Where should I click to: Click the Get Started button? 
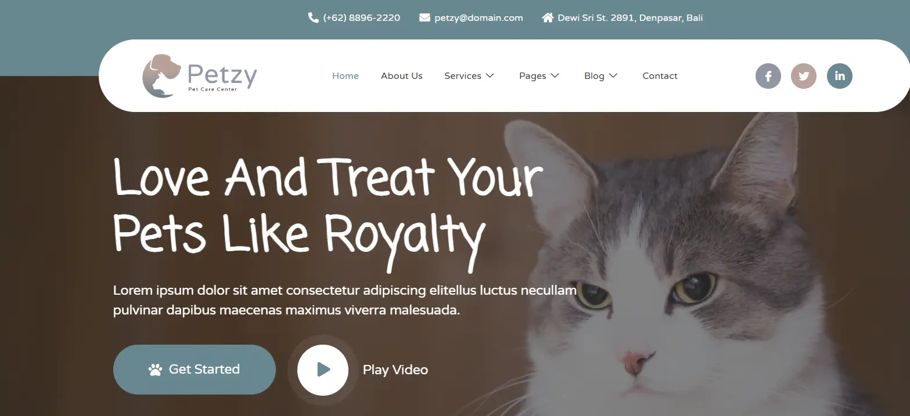pyautogui.click(x=195, y=370)
